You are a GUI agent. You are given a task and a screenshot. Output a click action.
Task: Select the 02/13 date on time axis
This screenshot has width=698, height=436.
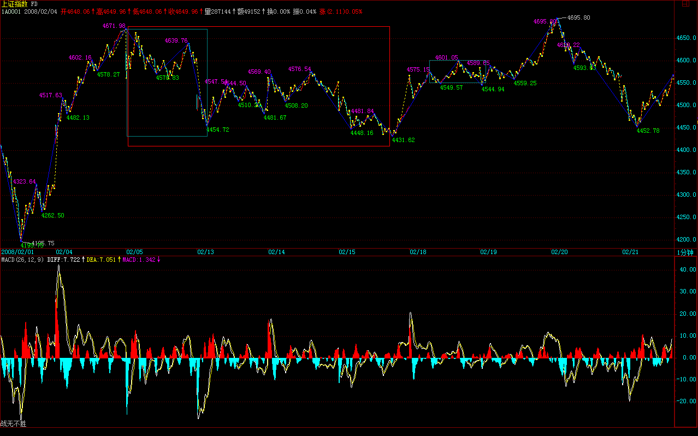click(x=205, y=252)
